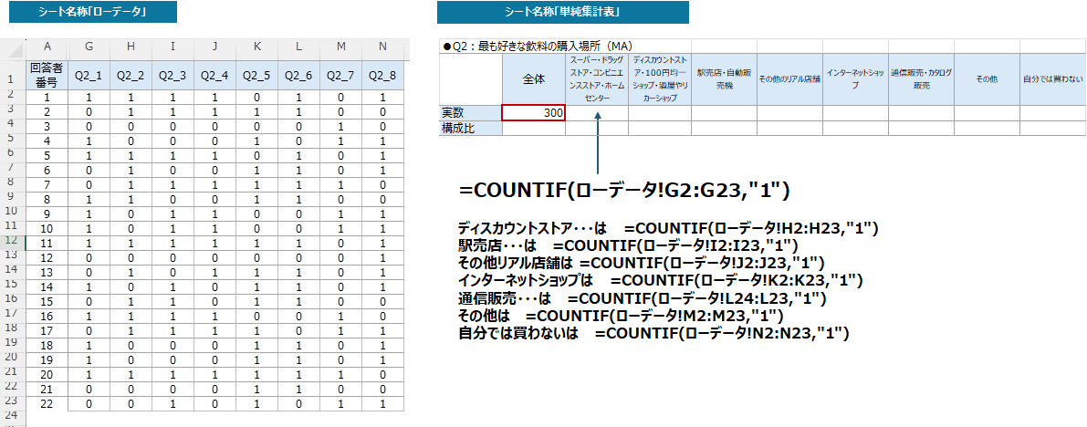This screenshot has height=427, width=1087.
Task: Click the 駅売店・自動販売機 header cell
Action: click(724, 79)
